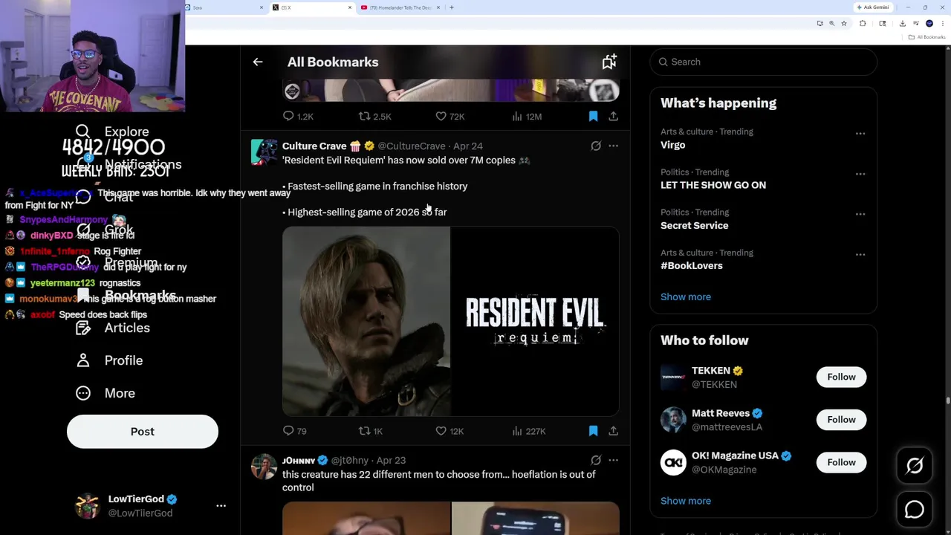
Task: Open the Culture Crave profile avatar
Action: 264,152
